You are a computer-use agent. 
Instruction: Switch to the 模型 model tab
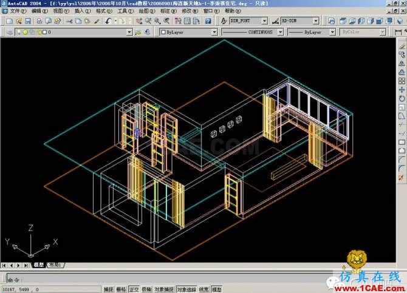(x=39, y=265)
